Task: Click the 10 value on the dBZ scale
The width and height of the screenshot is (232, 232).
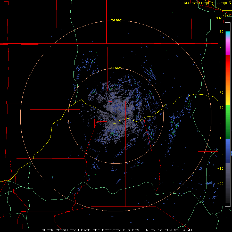Action: pos(221,138)
